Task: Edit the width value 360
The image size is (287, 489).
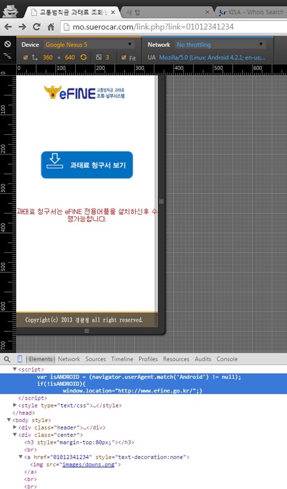Action: click(x=47, y=57)
